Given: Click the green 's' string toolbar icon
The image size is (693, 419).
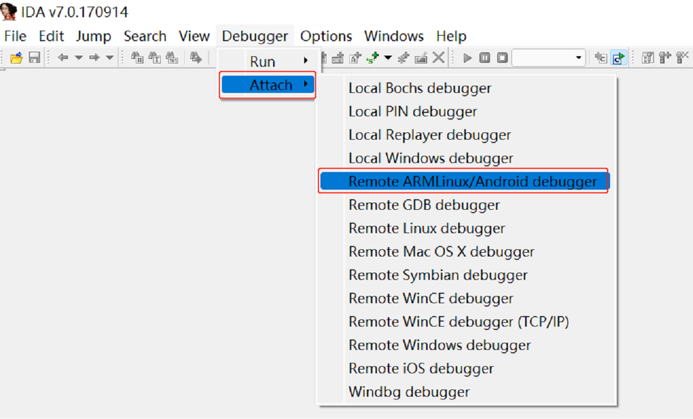Looking at the screenshot, I should (x=373, y=58).
